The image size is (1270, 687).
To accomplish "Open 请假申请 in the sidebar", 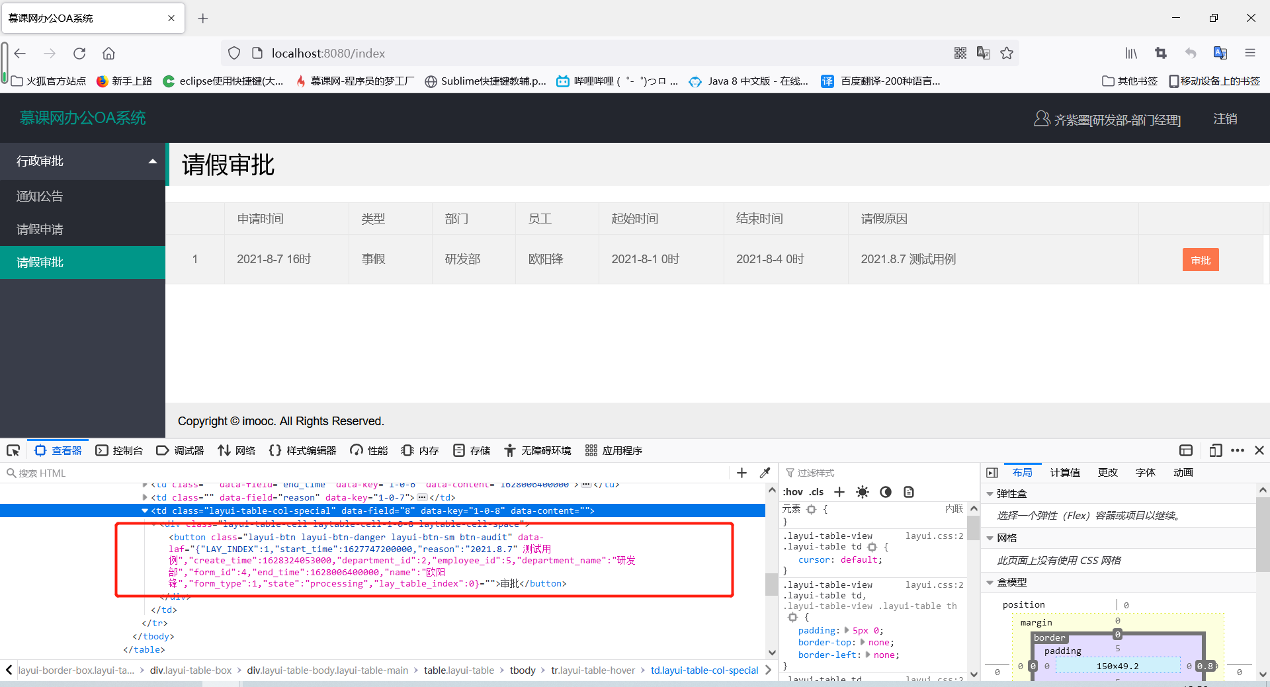I will coord(83,229).
